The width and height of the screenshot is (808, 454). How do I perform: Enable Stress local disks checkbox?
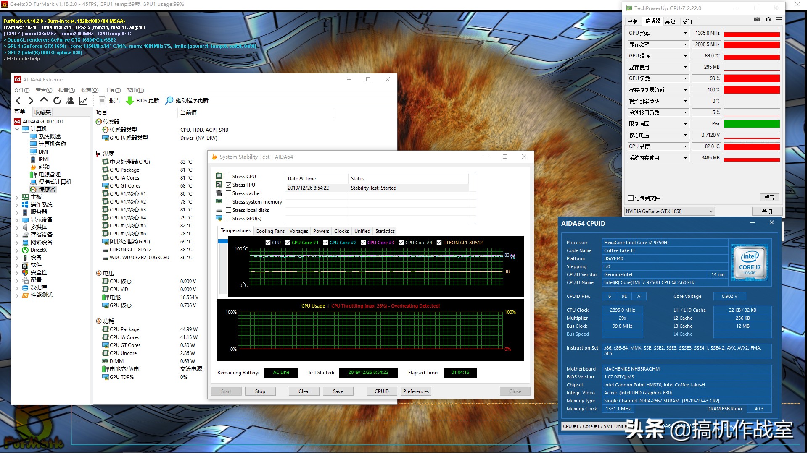click(229, 210)
